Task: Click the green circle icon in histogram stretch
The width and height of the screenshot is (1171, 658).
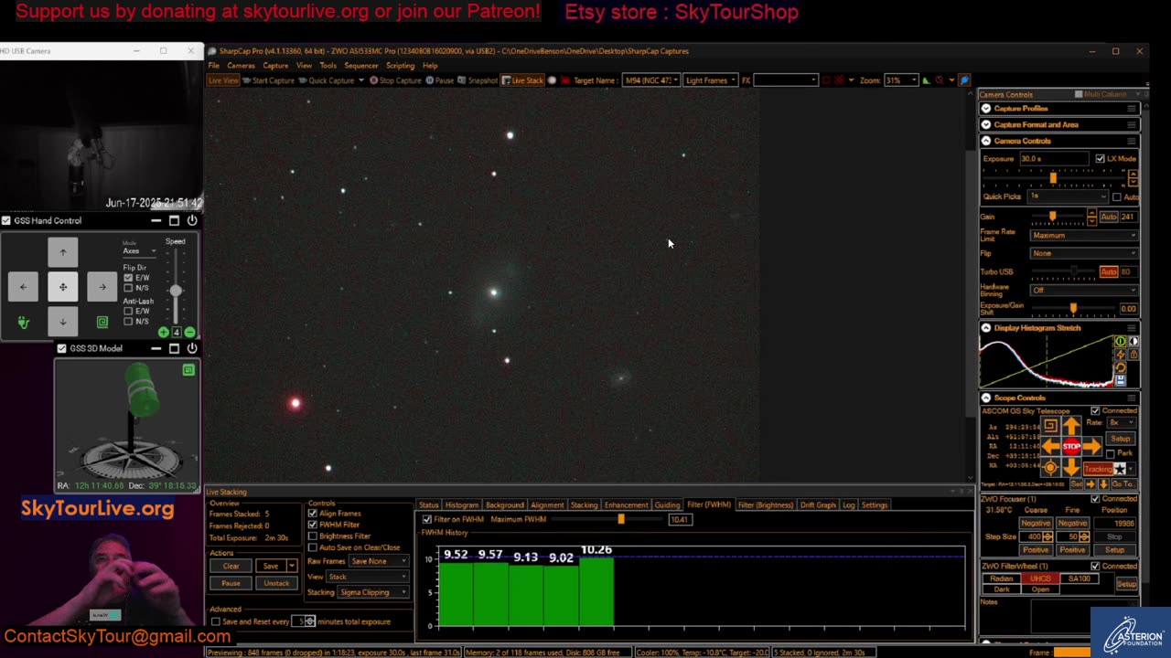Action: pos(1120,341)
